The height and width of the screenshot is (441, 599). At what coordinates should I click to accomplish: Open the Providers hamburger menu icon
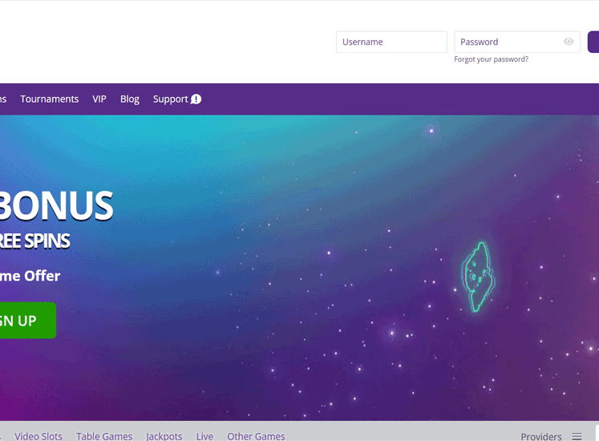[577, 436]
